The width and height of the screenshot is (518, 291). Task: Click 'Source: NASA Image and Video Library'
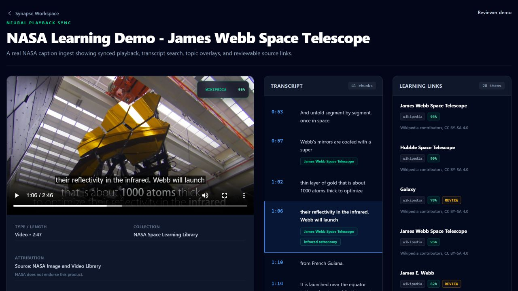tap(58, 266)
